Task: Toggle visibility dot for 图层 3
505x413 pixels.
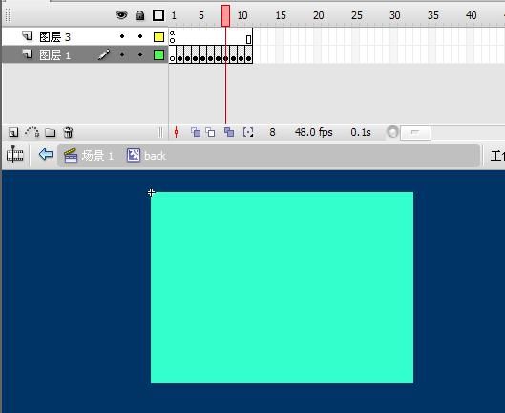Action: (122, 36)
